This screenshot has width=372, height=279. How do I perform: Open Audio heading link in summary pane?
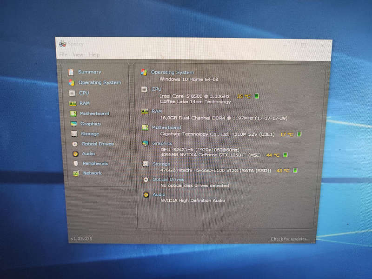(x=159, y=194)
